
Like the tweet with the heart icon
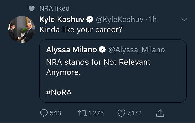[121, 113]
